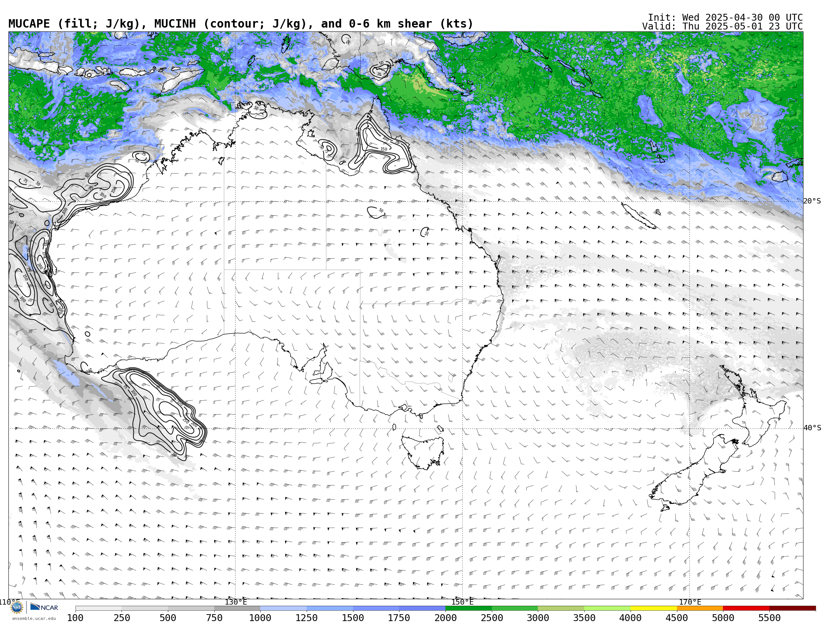Pick the yellow 4000–4500 colorbar swatch

(x=654, y=608)
